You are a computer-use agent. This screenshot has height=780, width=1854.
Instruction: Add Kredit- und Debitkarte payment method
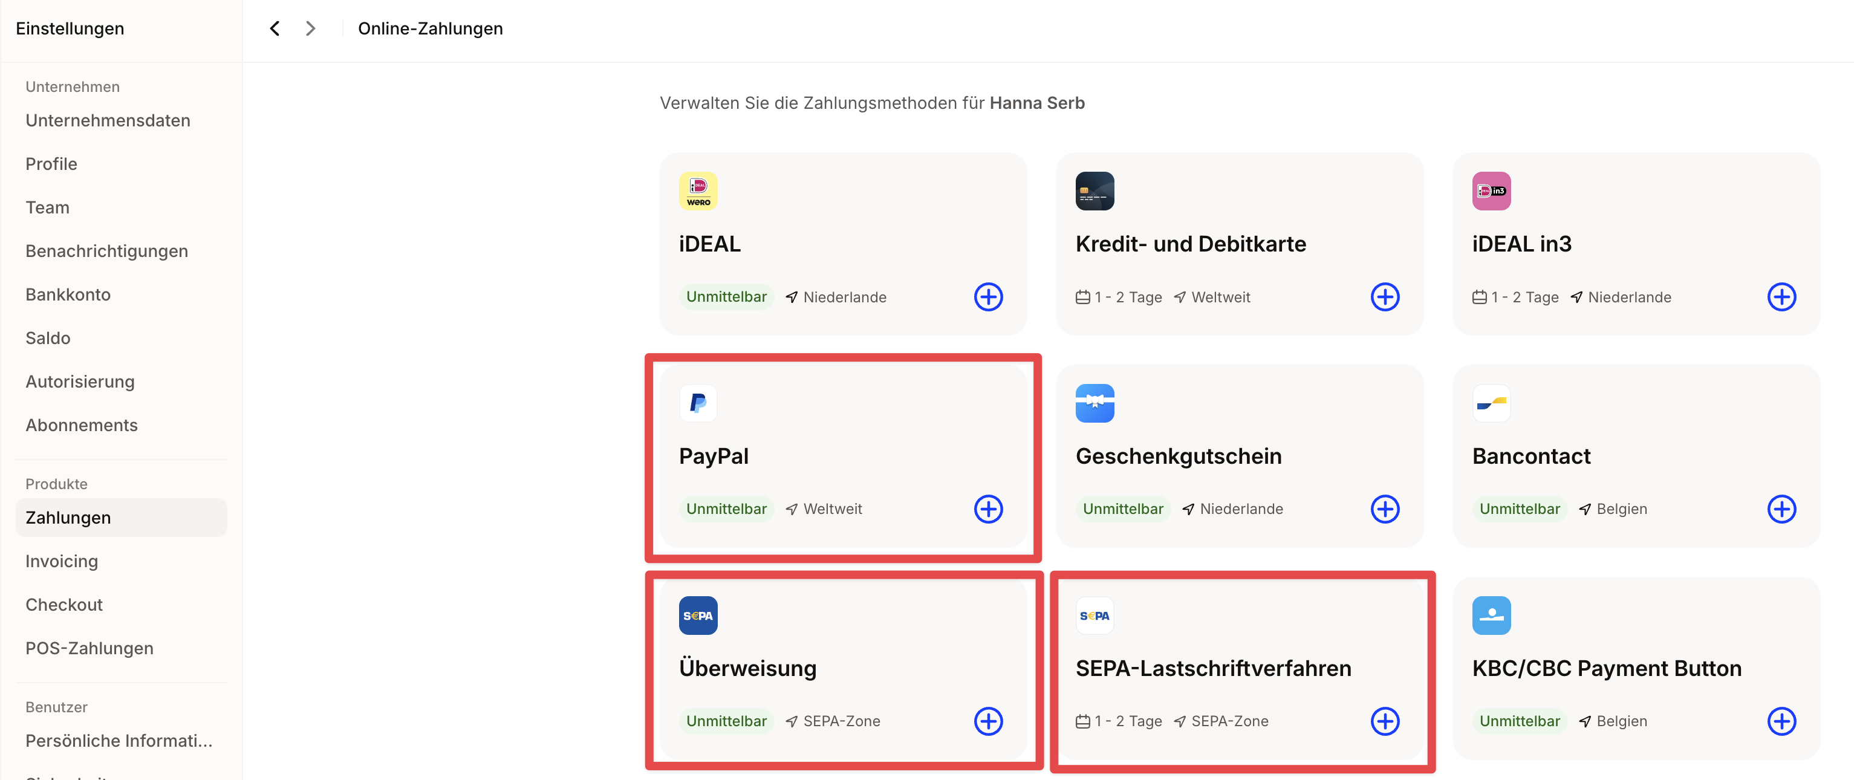coord(1385,296)
